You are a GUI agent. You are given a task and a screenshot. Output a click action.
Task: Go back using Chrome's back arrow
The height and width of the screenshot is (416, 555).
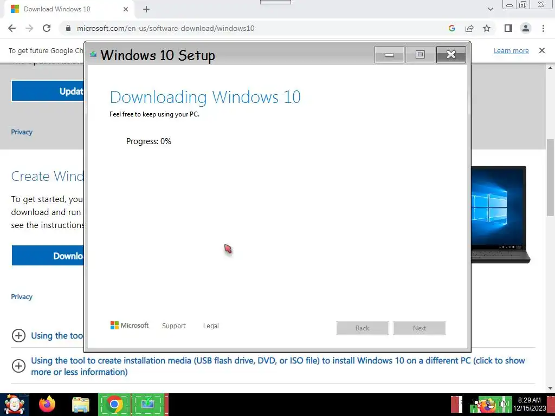tap(12, 28)
